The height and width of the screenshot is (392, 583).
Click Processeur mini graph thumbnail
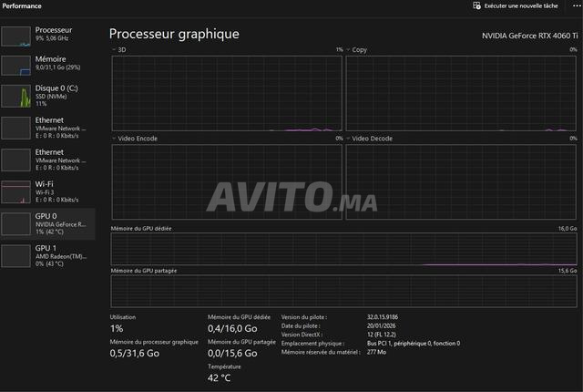[16, 36]
